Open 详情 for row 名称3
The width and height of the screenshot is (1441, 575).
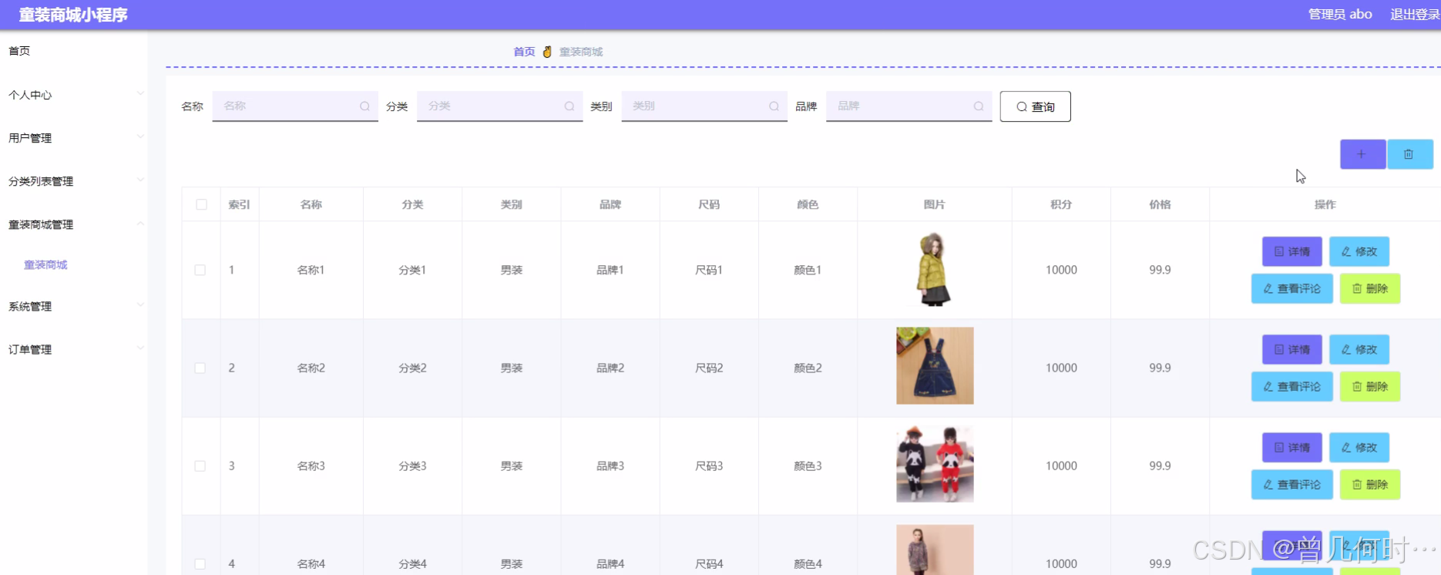coord(1292,447)
